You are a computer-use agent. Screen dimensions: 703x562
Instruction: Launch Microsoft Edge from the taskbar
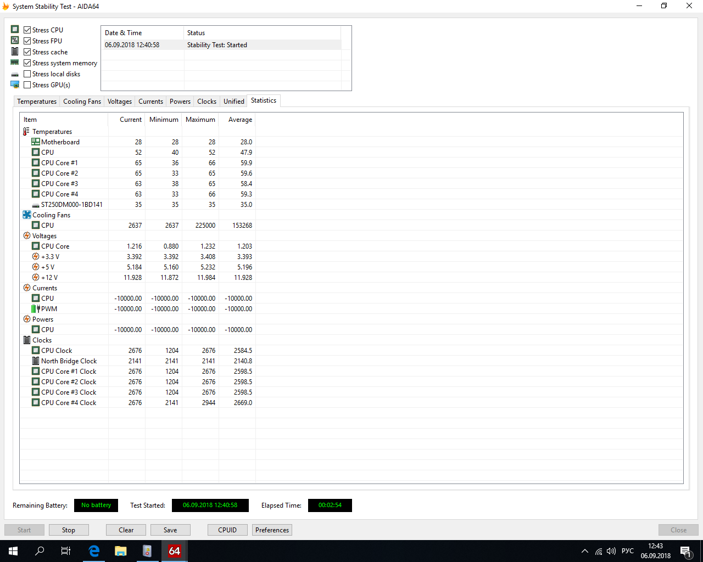pyautogui.click(x=94, y=551)
